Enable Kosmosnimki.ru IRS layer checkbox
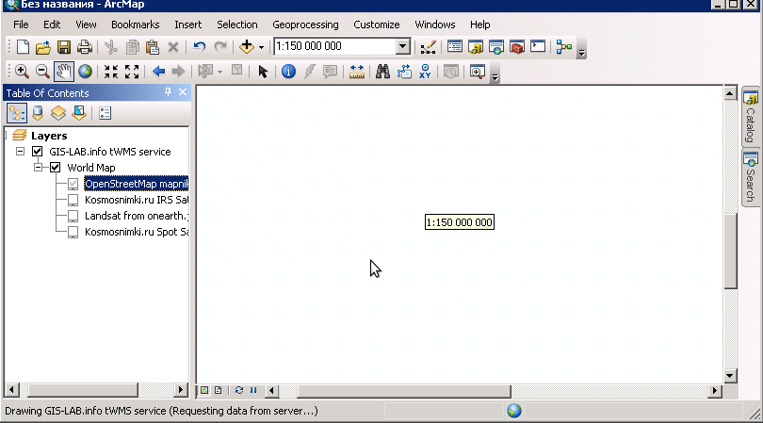The width and height of the screenshot is (763, 423). click(73, 200)
